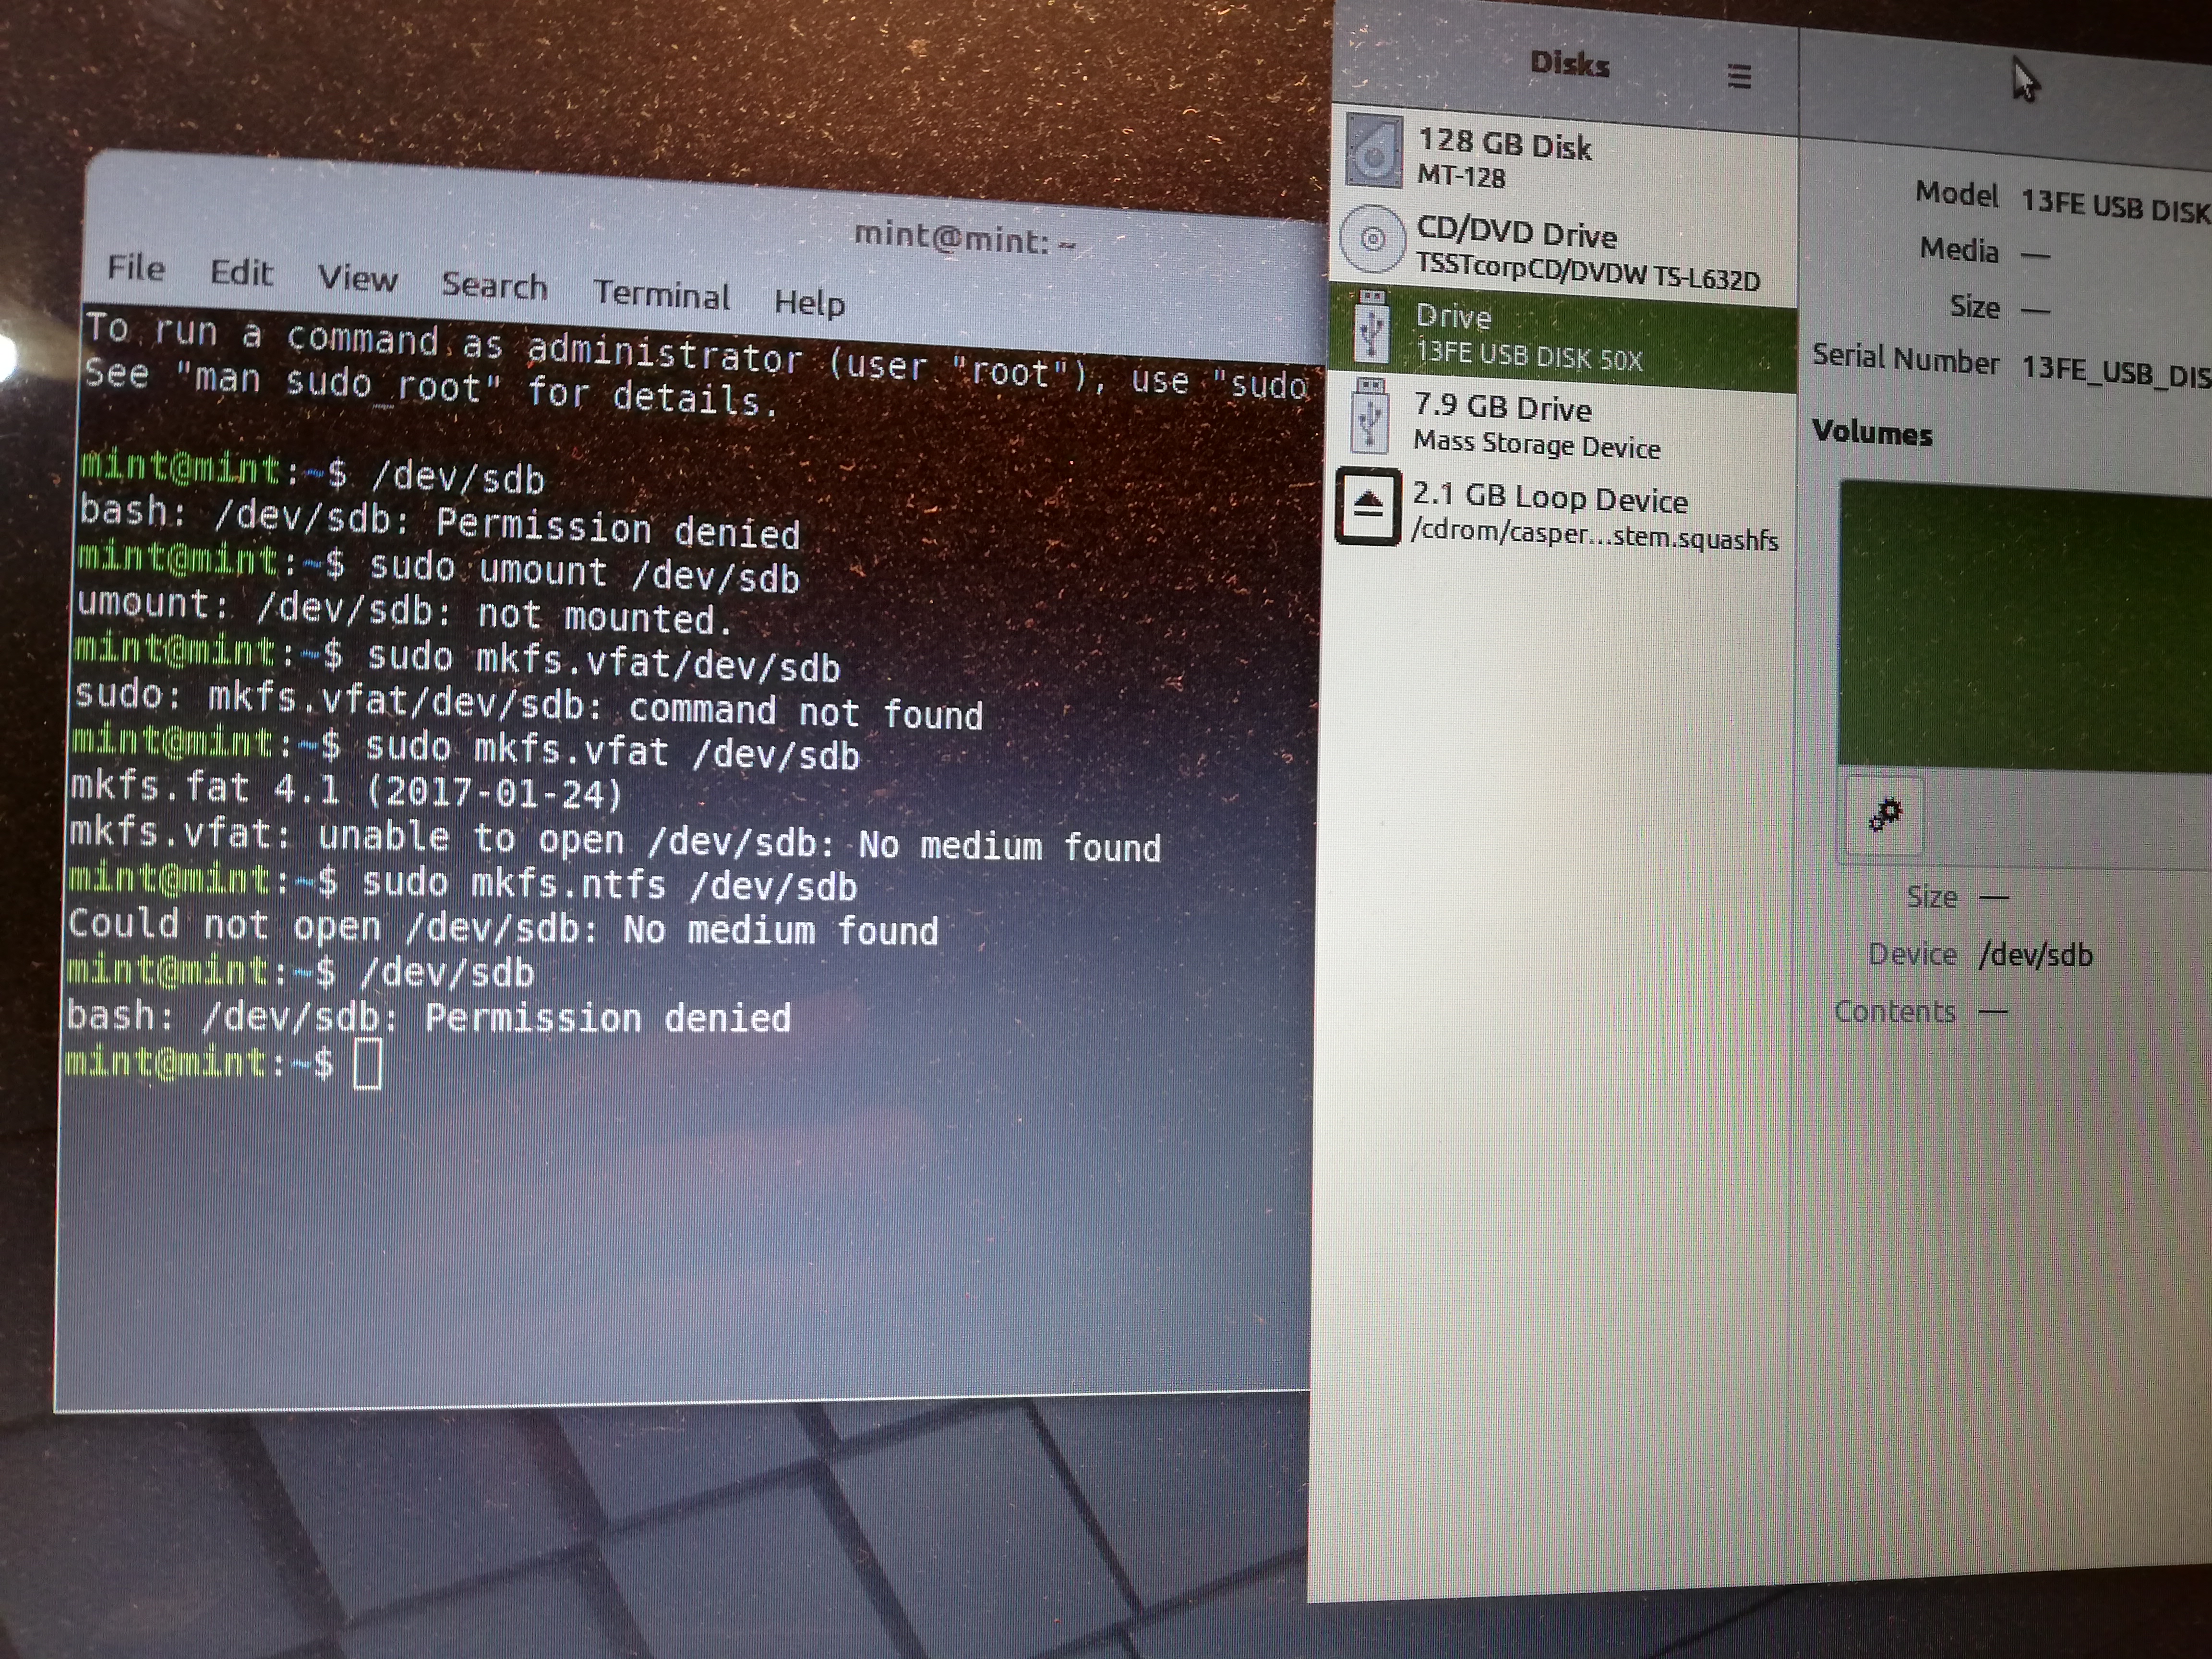Click the Disks sidebar title
Viewport: 2212px width, 1659px height.
[x=1570, y=65]
